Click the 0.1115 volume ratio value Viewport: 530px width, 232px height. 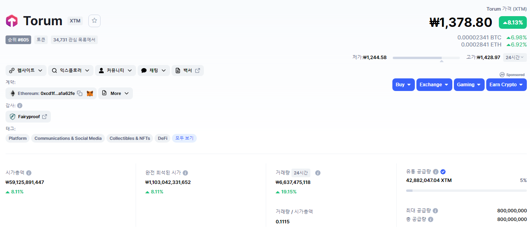point(283,222)
